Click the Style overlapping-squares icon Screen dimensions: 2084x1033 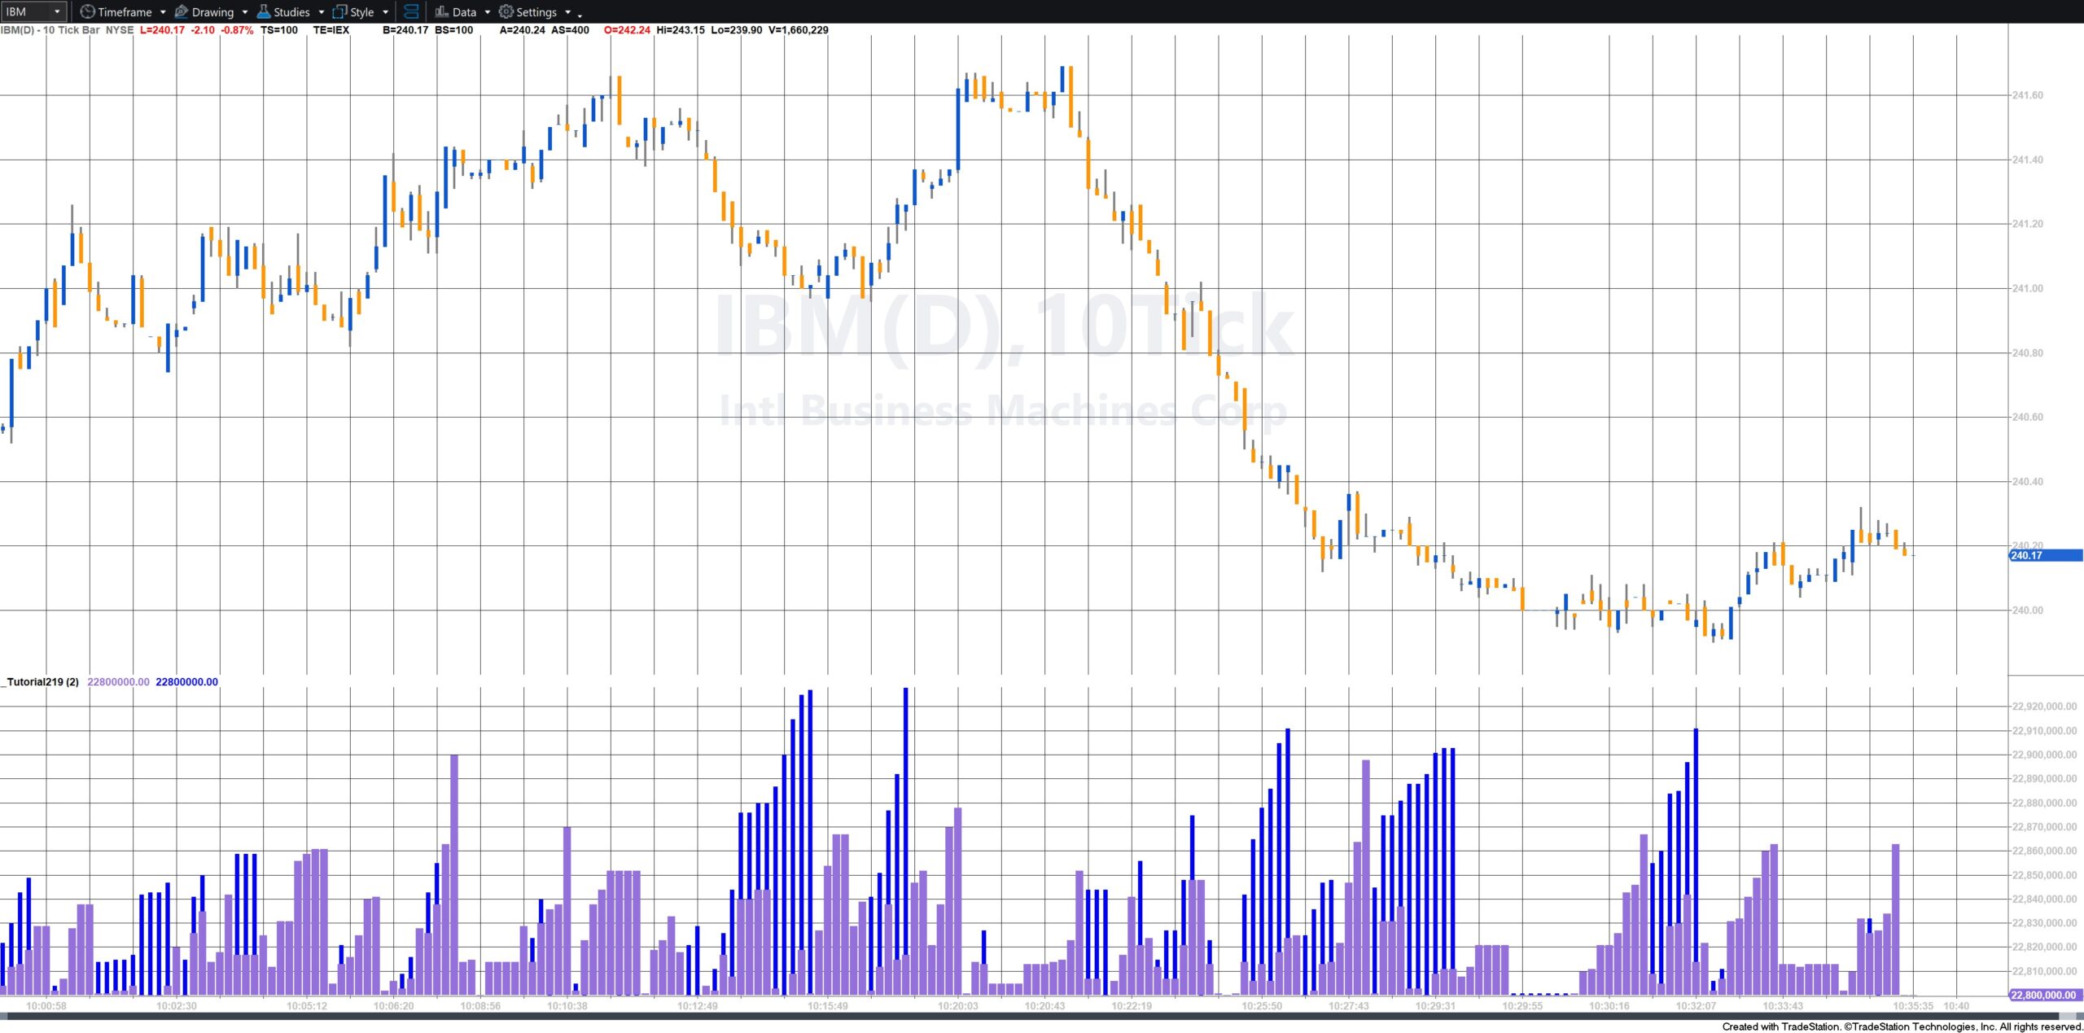[x=339, y=11]
